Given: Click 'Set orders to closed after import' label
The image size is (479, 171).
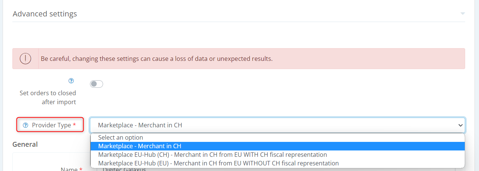Looking at the screenshot, I should [x=48, y=97].
